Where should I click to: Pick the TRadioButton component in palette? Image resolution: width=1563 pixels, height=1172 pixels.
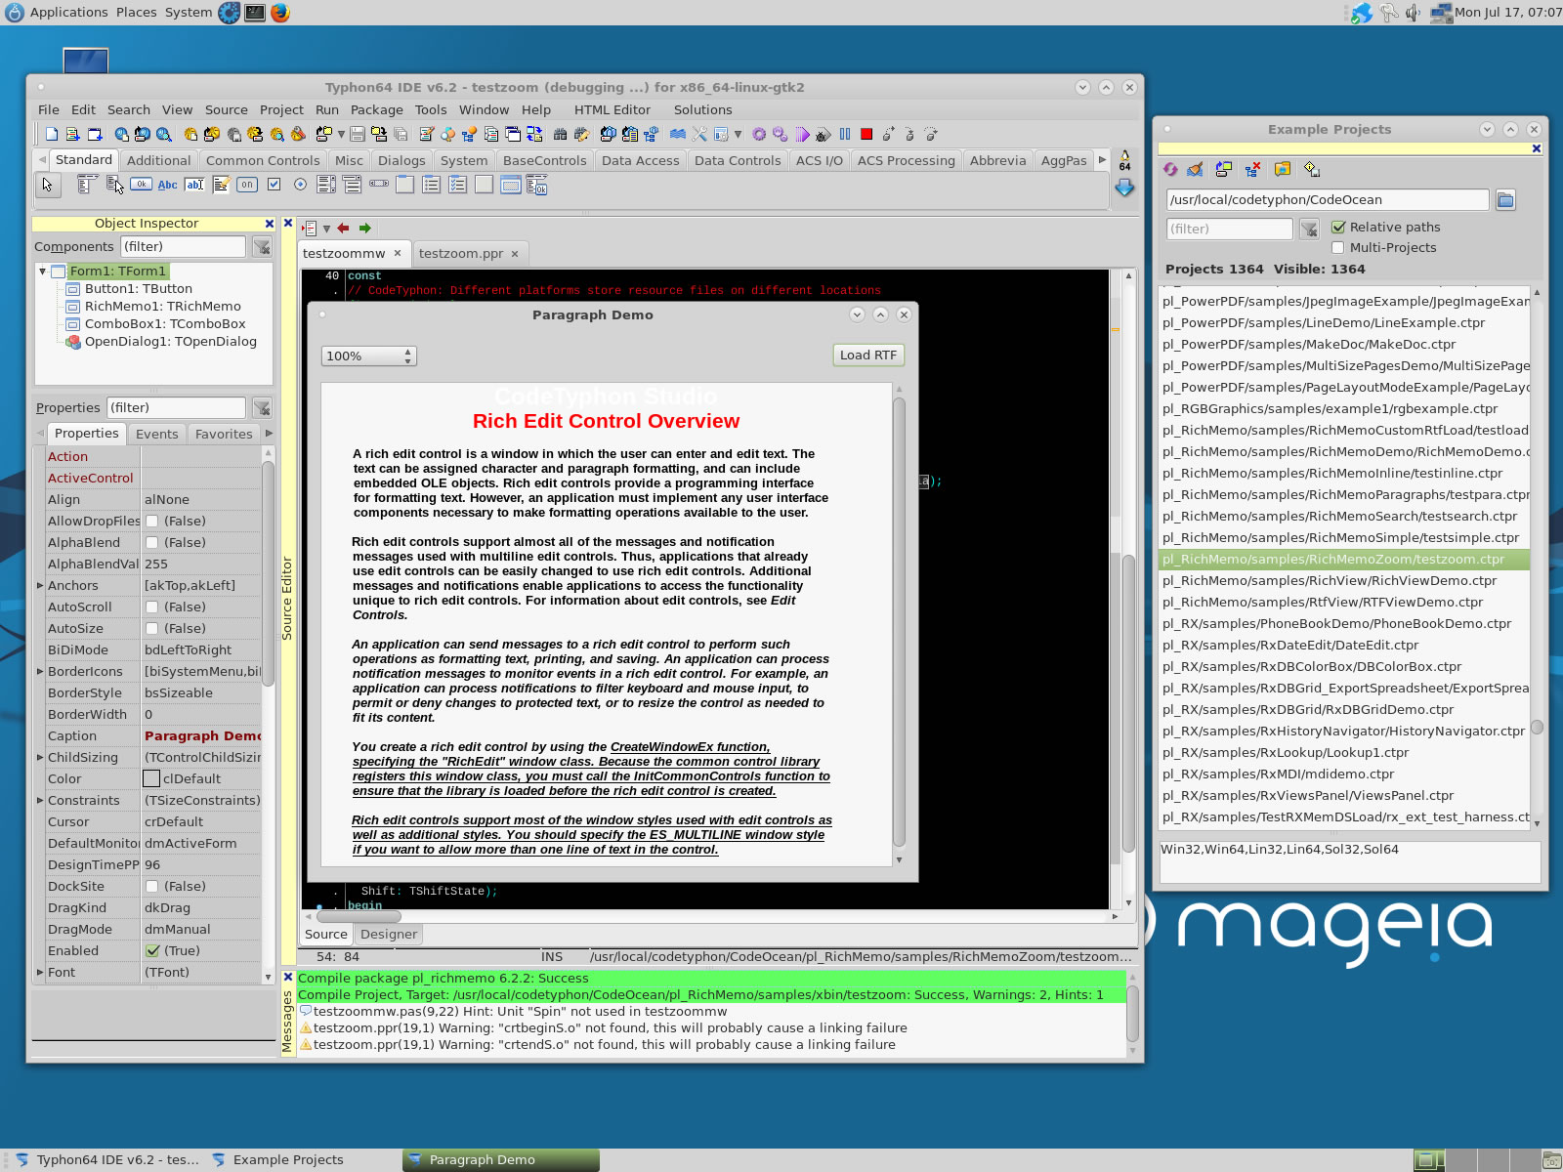[300, 184]
